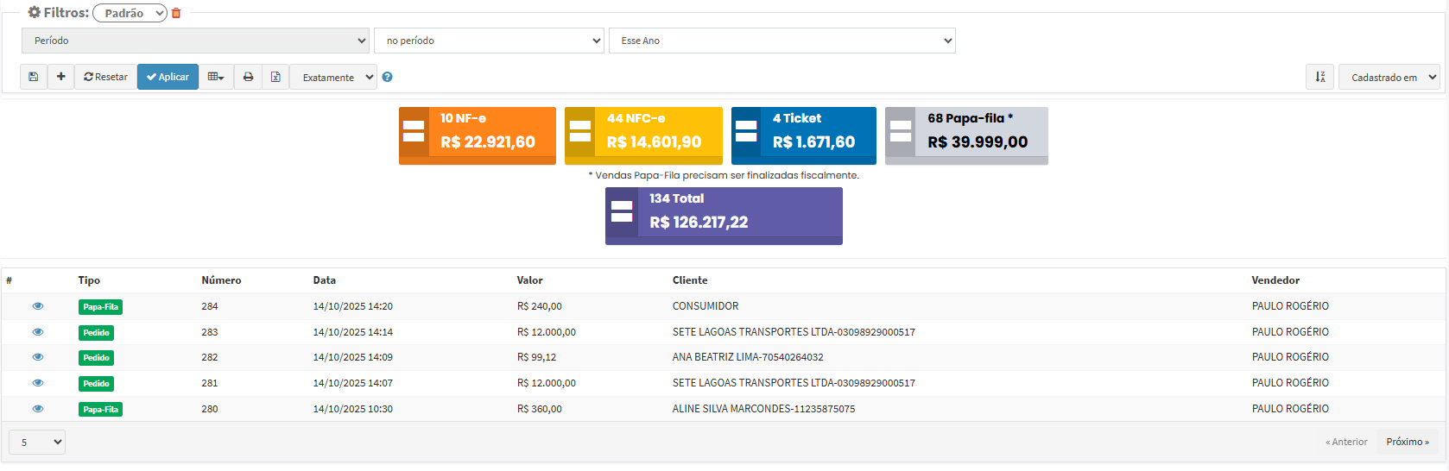1449x471 pixels.
Task: Sort table by the Valor column header
Action: pyautogui.click(x=529, y=280)
